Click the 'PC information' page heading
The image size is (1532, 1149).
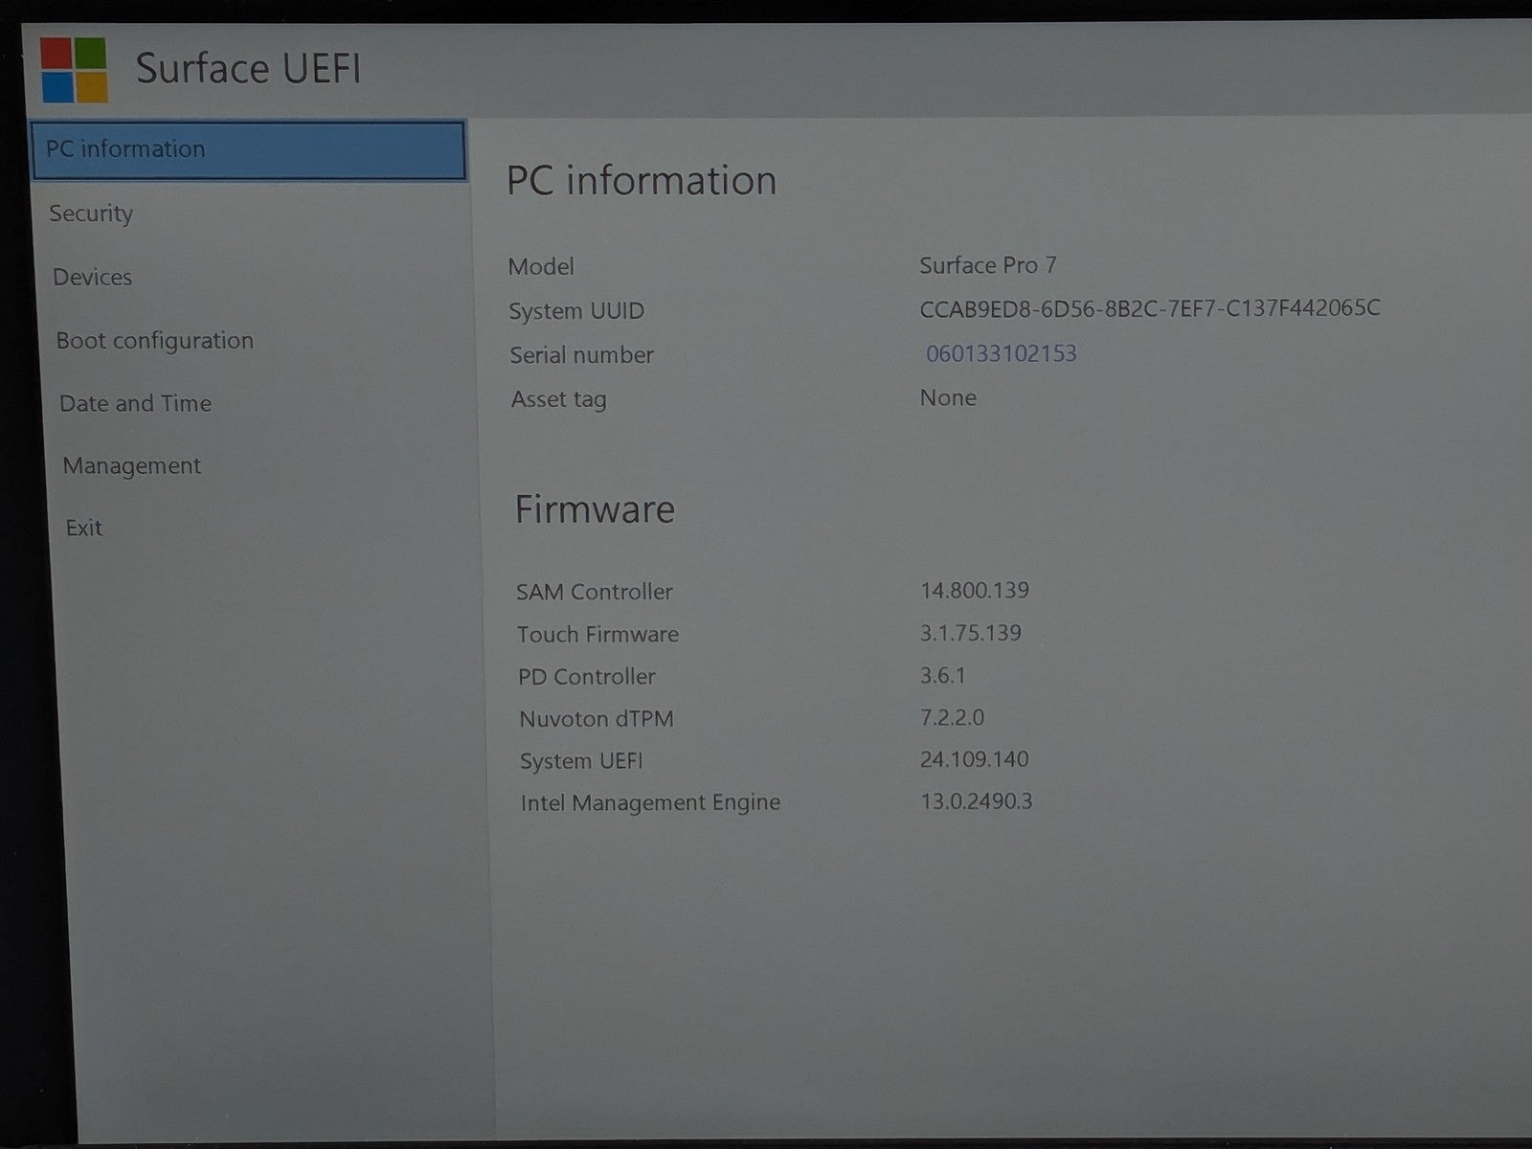(x=642, y=181)
